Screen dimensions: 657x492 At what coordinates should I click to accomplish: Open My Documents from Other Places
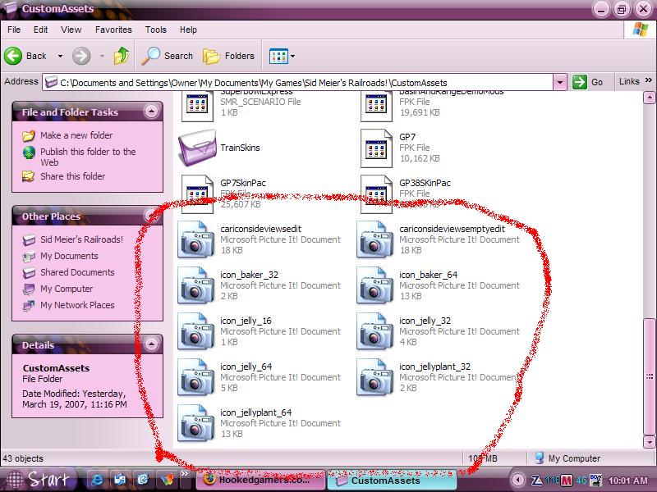tap(69, 256)
